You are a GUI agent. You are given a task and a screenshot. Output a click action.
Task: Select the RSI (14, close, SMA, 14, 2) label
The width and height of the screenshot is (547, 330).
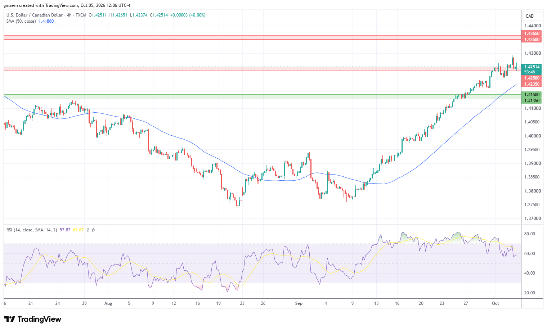click(x=32, y=230)
